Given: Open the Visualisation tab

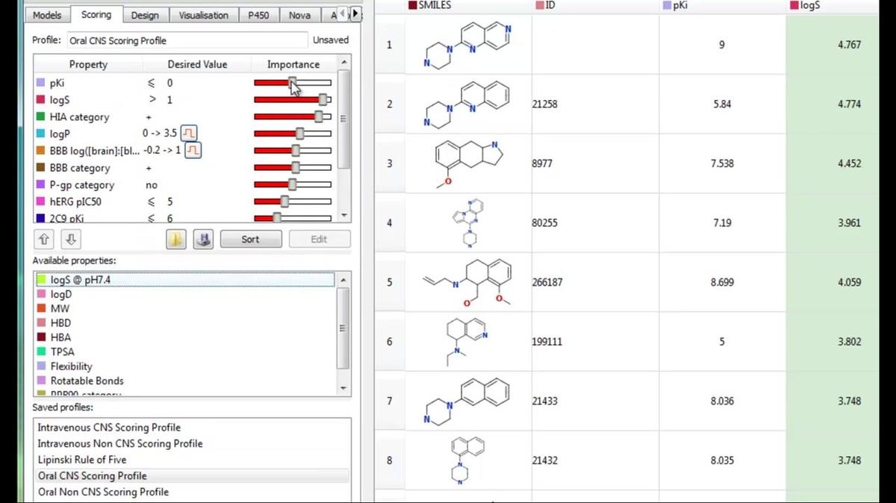Looking at the screenshot, I should pyautogui.click(x=203, y=14).
